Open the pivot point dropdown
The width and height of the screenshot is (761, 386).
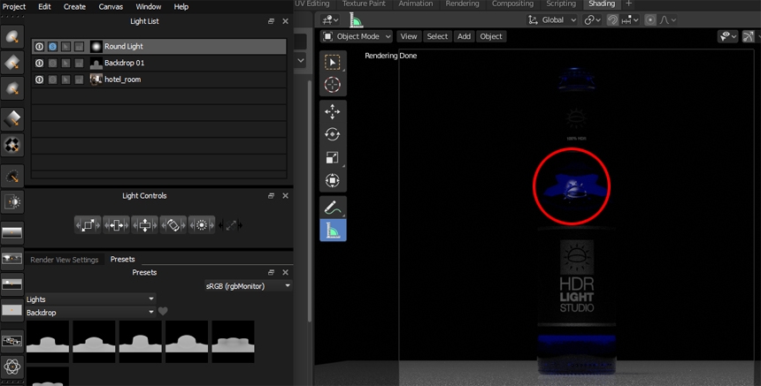[x=593, y=19]
